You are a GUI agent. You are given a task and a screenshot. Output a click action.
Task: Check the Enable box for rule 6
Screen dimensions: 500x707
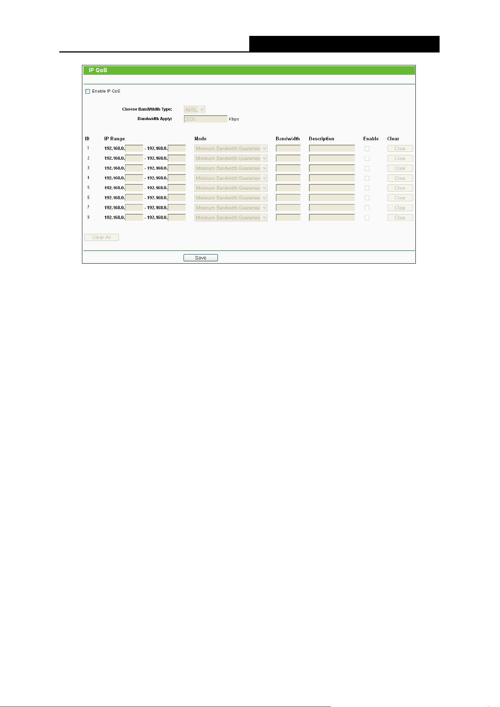point(367,198)
